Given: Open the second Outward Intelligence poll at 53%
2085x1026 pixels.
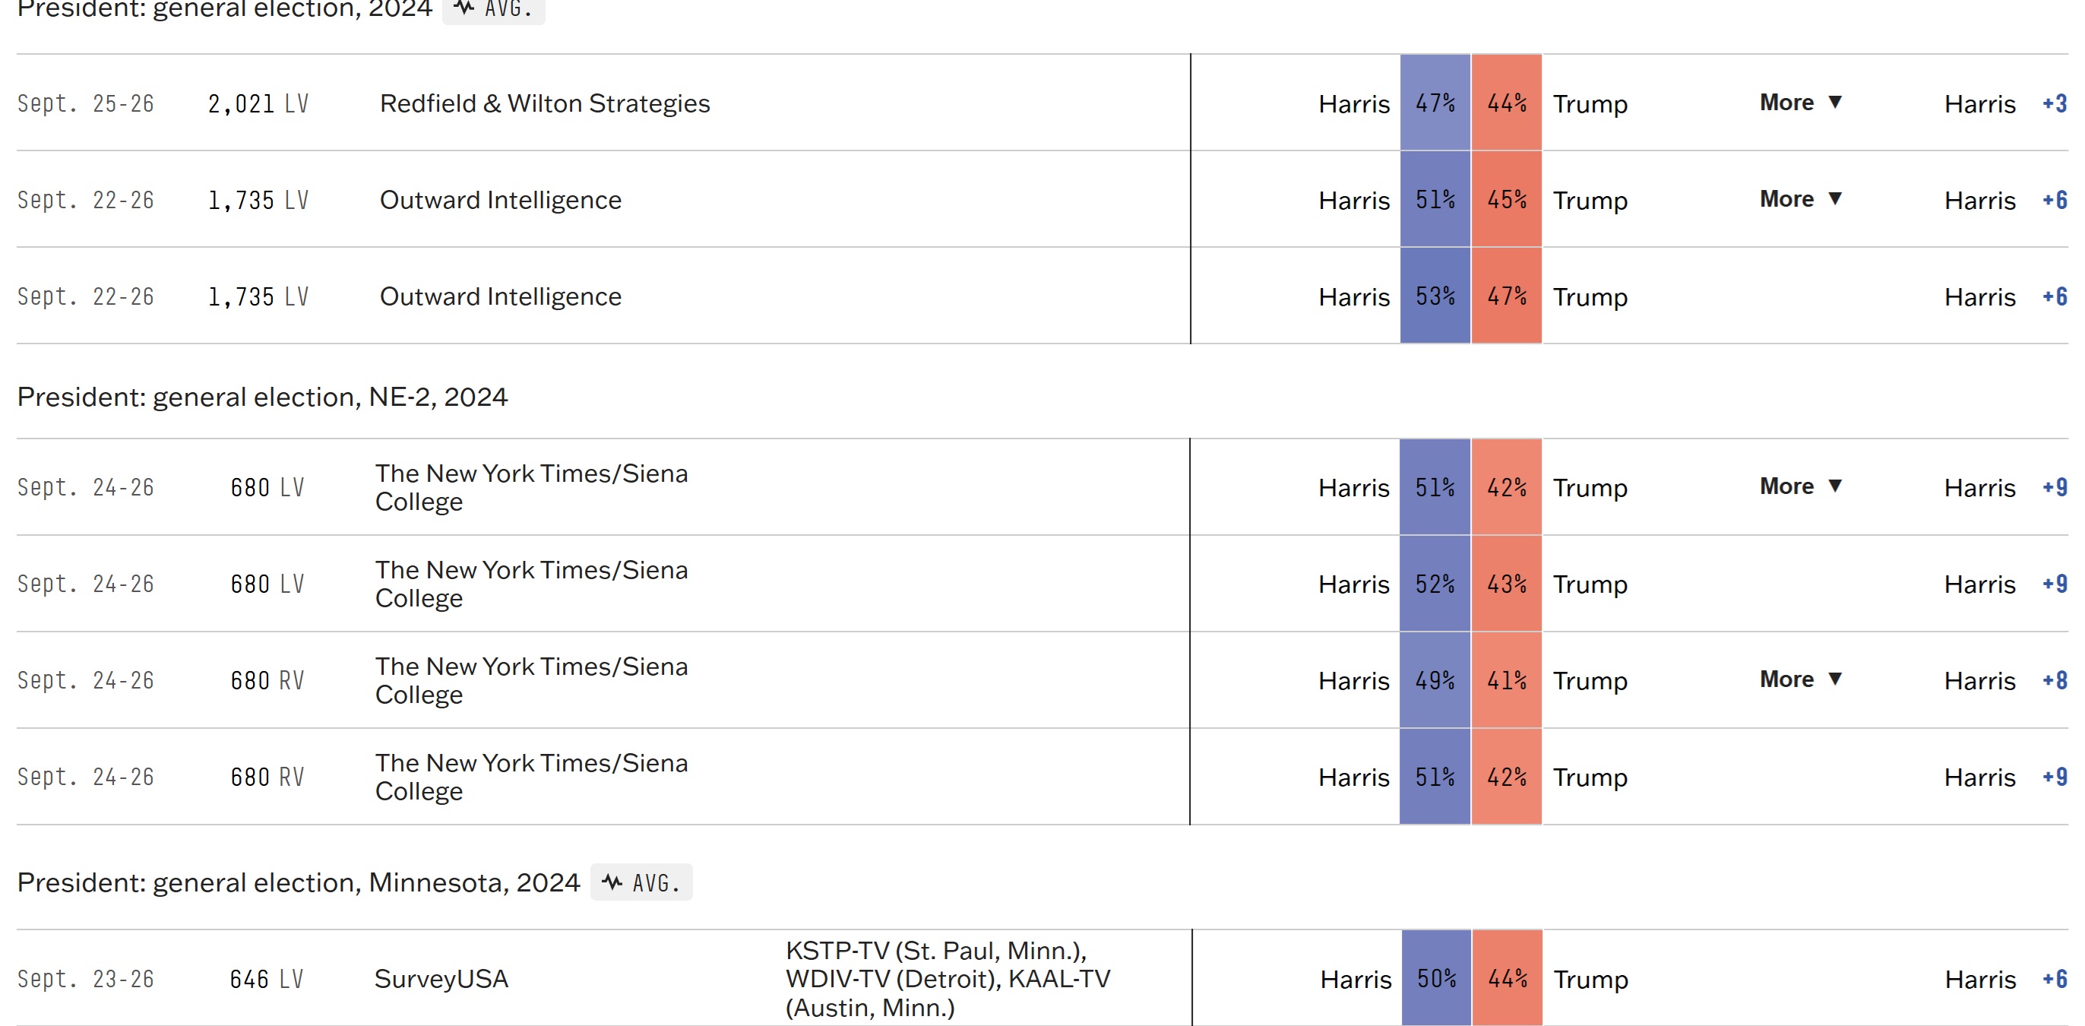Looking at the screenshot, I should click(500, 296).
